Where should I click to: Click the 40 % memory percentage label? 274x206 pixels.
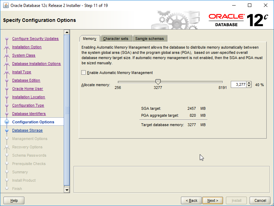259,85
